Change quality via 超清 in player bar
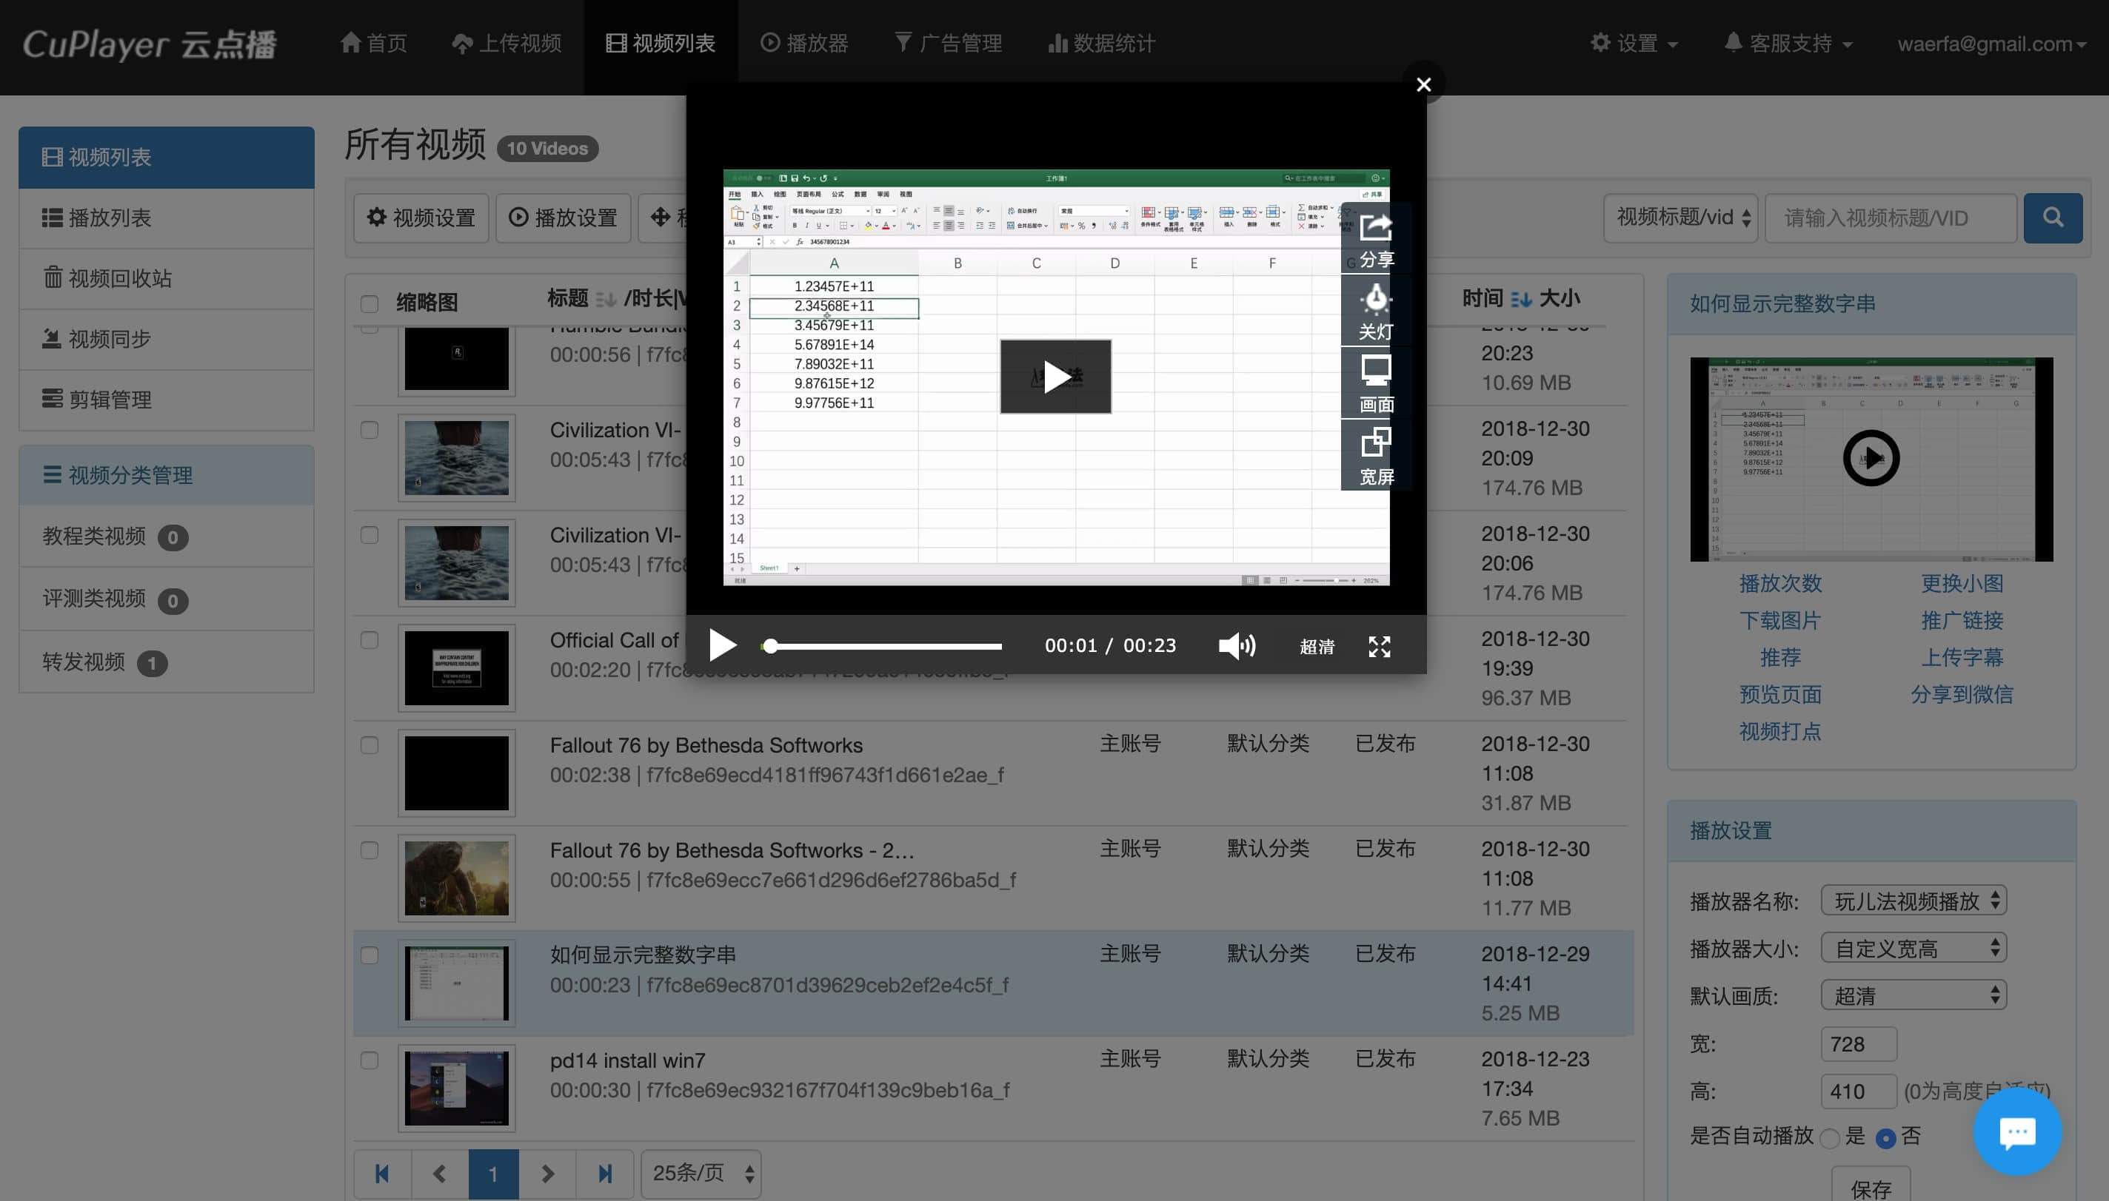The image size is (2109, 1201). pos(1317,647)
